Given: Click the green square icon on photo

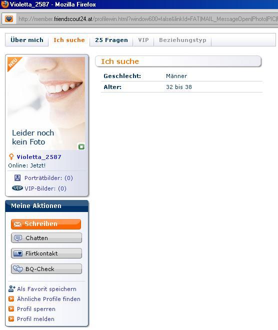Looking at the screenshot, I should click(x=81, y=146).
